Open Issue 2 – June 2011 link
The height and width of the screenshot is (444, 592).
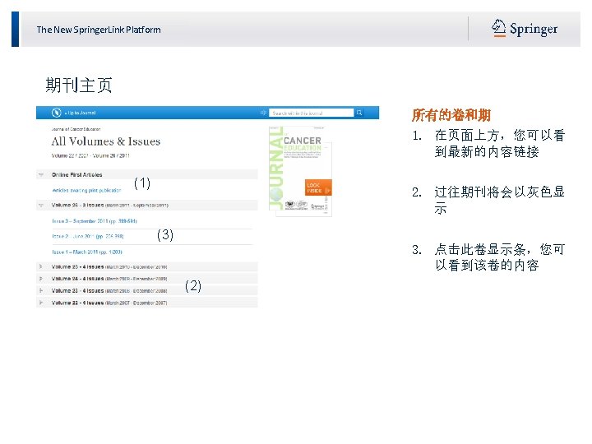point(88,236)
